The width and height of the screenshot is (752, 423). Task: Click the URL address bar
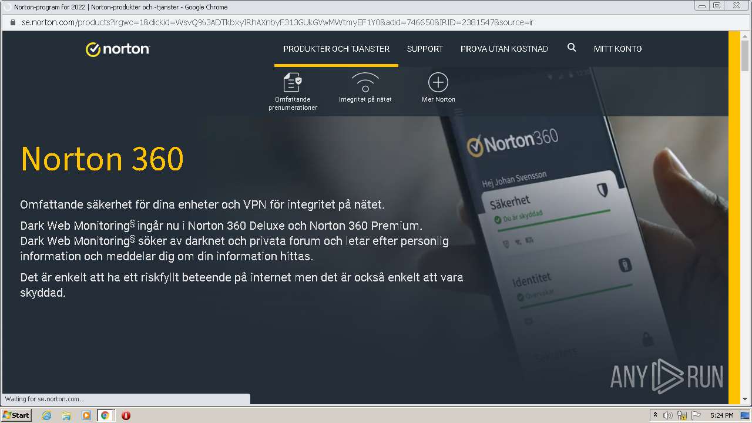click(x=376, y=22)
